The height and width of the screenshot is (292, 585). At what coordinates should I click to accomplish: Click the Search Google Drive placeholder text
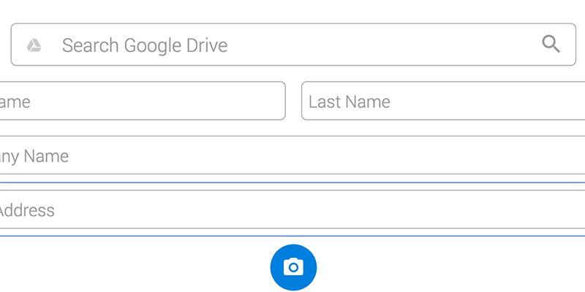coord(145,45)
